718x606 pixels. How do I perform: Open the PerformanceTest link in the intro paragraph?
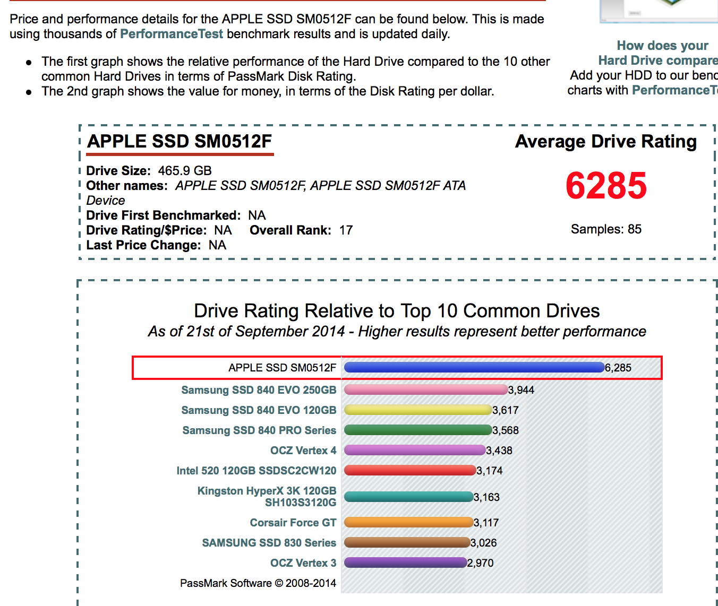[171, 34]
